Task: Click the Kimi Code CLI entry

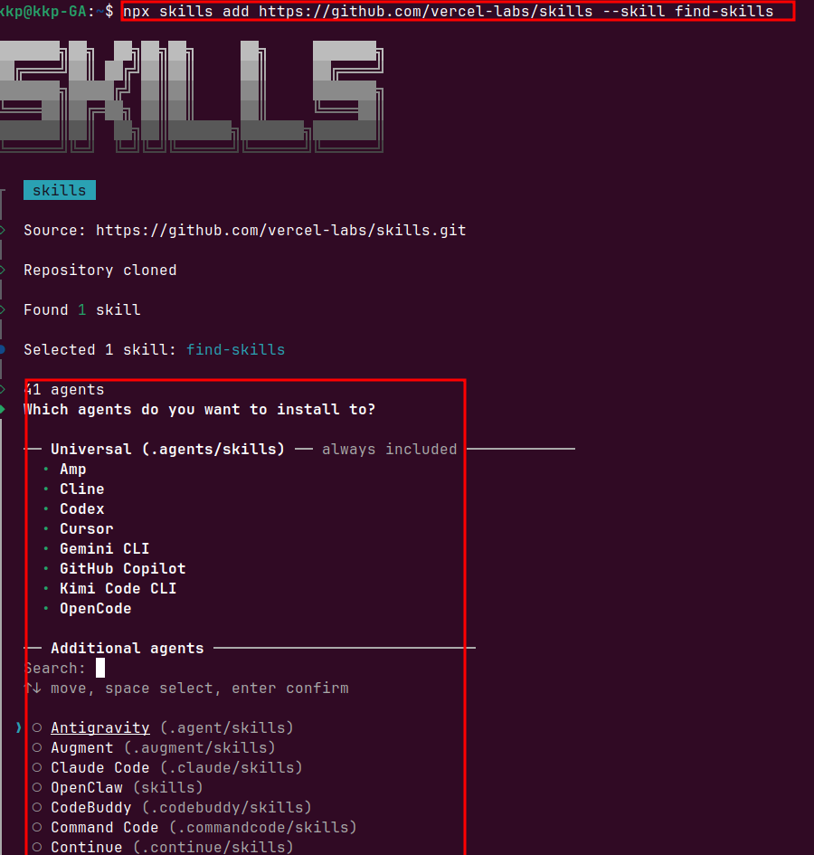Action: [x=118, y=588]
